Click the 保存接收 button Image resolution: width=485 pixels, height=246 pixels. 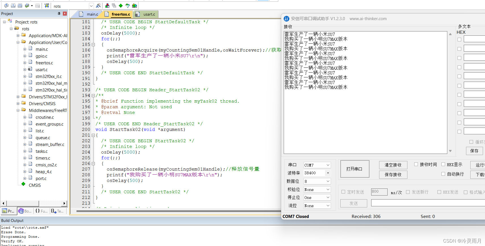pos(393,175)
